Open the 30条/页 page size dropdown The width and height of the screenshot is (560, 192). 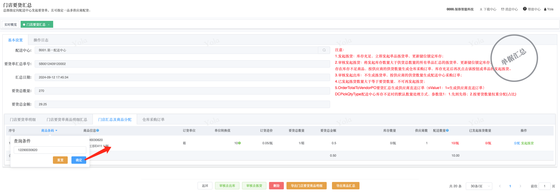click(x=479, y=186)
